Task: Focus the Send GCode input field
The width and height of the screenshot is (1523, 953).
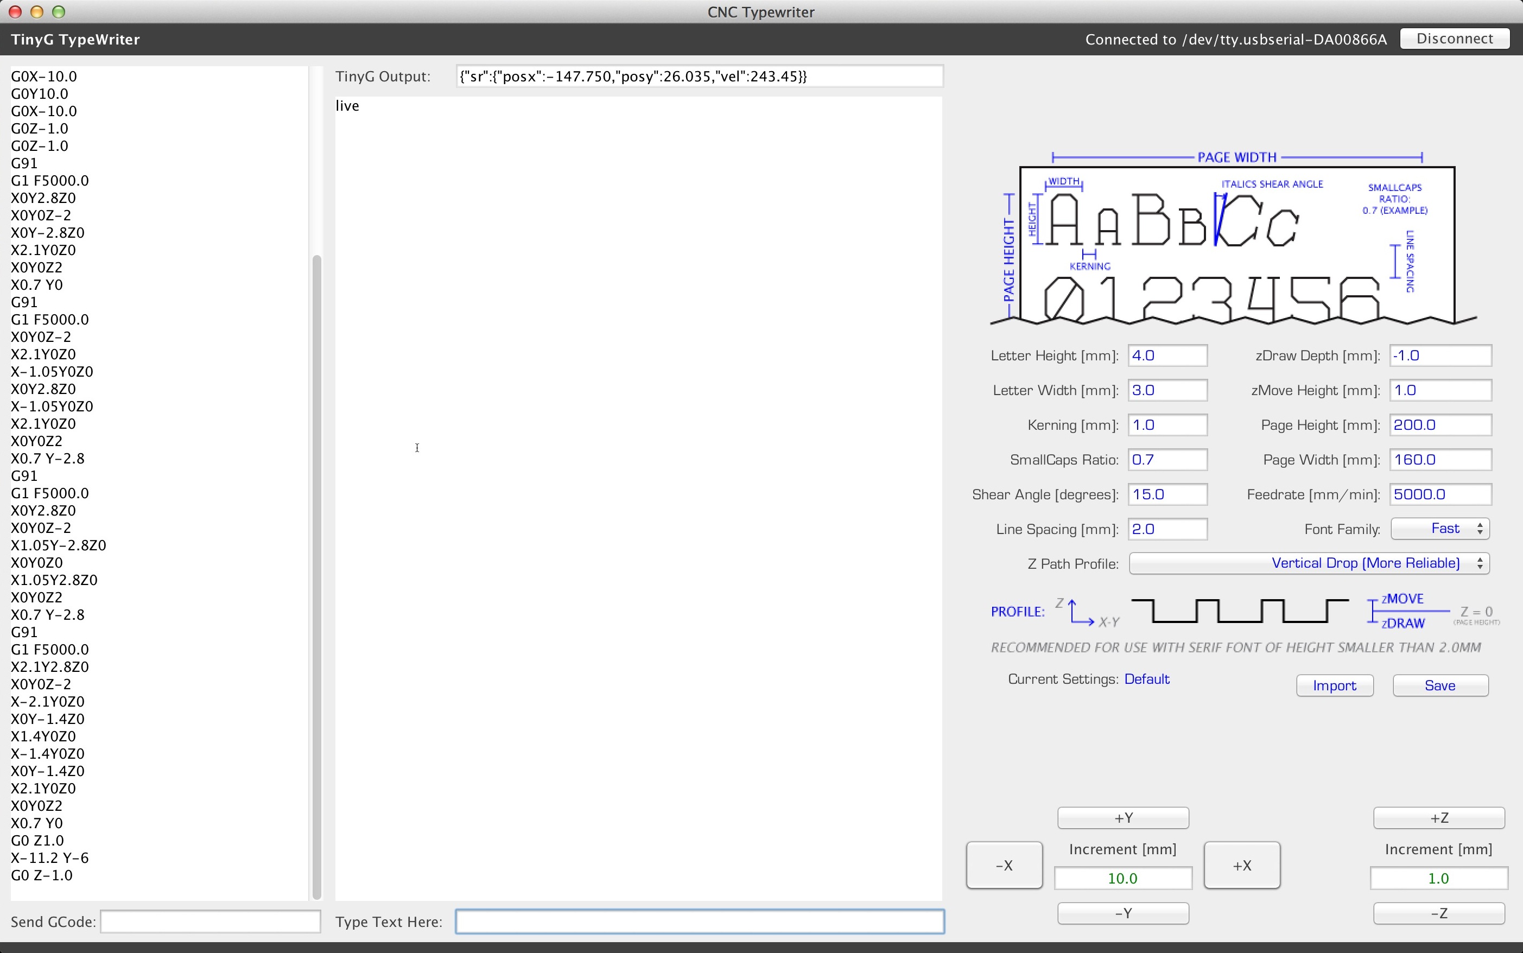Action: pyautogui.click(x=210, y=922)
